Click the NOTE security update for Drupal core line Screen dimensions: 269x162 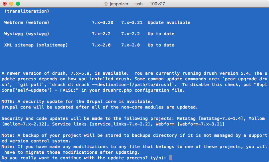(x=77, y=102)
